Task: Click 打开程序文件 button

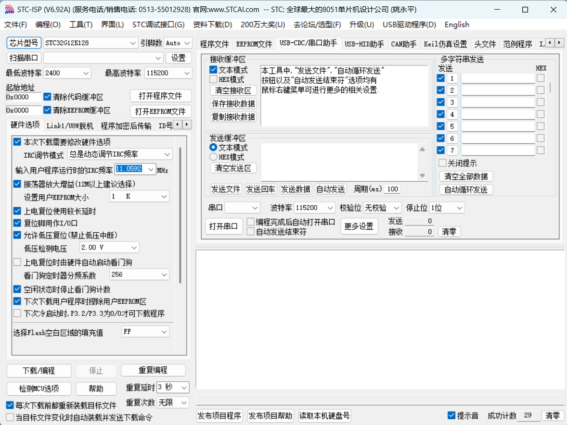Action: [x=161, y=96]
